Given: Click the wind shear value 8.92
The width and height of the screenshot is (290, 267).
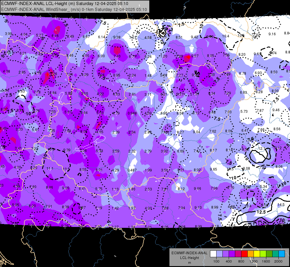Looking at the screenshot, I should [197, 170].
